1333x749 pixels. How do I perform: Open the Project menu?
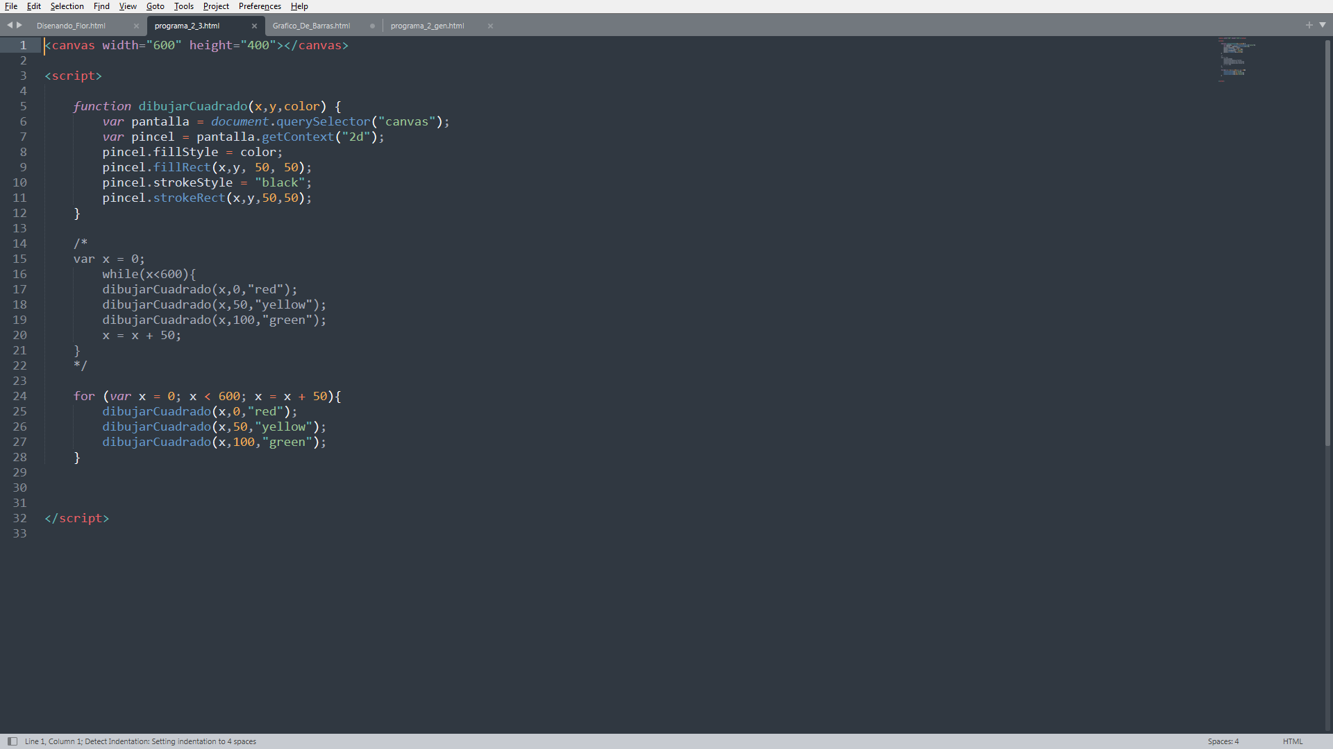pyautogui.click(x=216, y=6)
